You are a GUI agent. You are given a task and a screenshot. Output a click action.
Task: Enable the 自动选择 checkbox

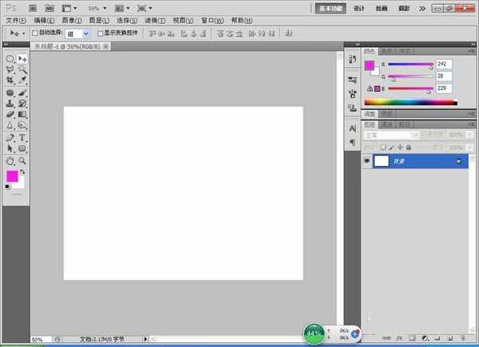tap(34, 34)
